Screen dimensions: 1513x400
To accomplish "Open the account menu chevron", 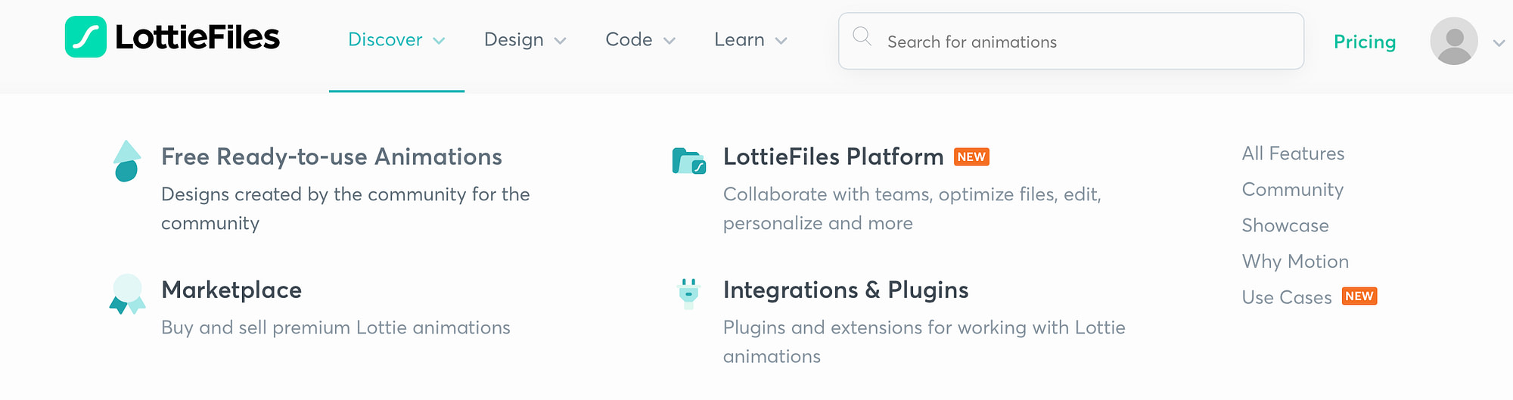I will pyautogui.click(x=1499, y=43).
